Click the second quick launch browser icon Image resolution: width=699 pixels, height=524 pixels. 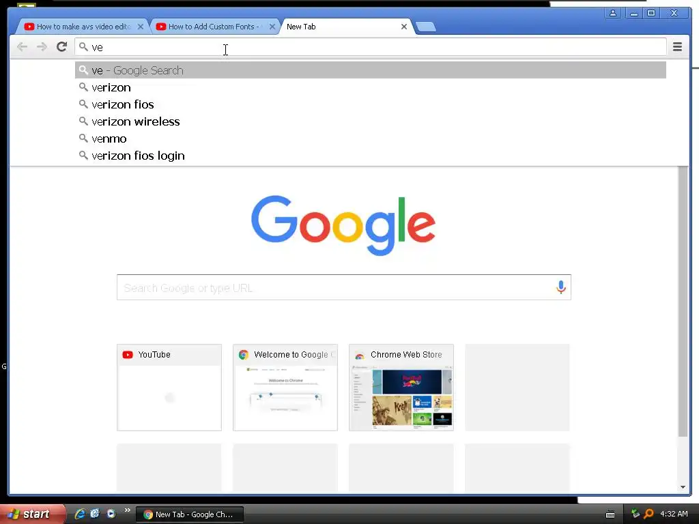pos(95,514)
